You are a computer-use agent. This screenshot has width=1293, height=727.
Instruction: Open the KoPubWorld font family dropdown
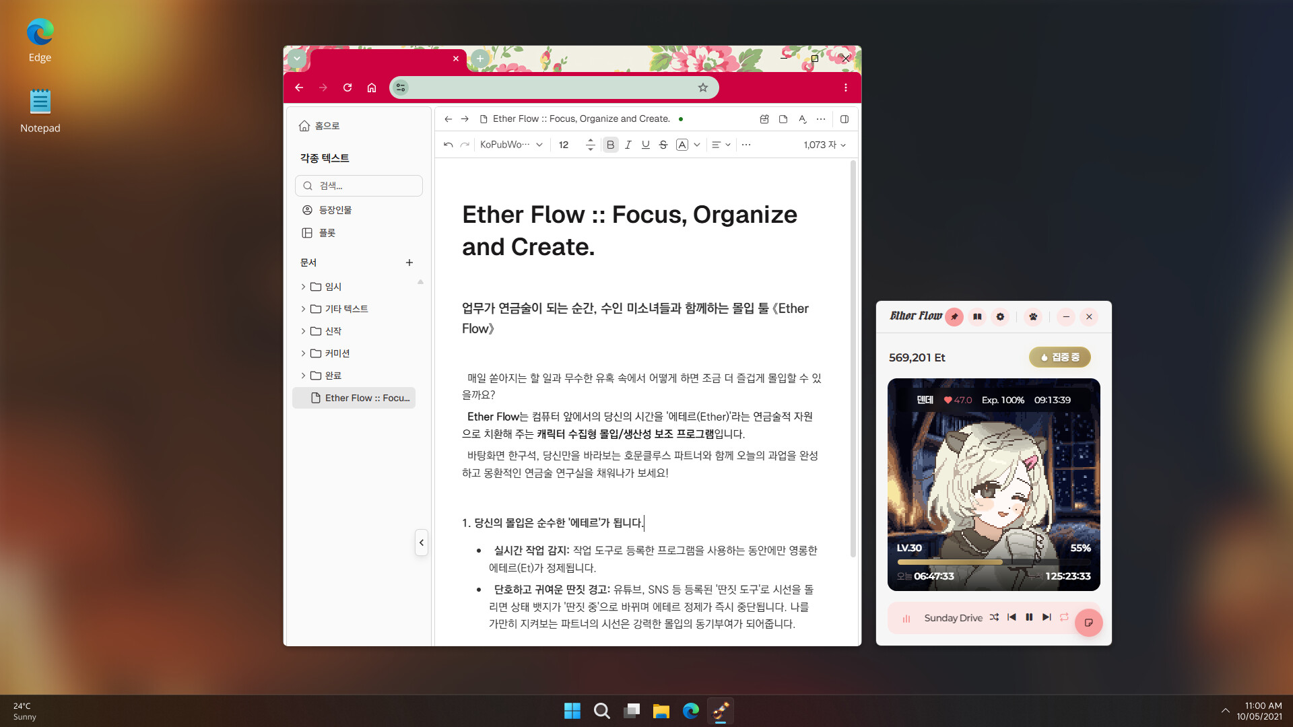511,145
